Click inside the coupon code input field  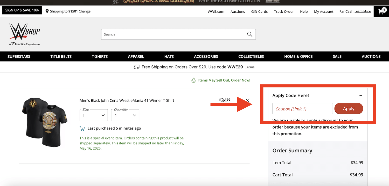[x=302, y=108]
